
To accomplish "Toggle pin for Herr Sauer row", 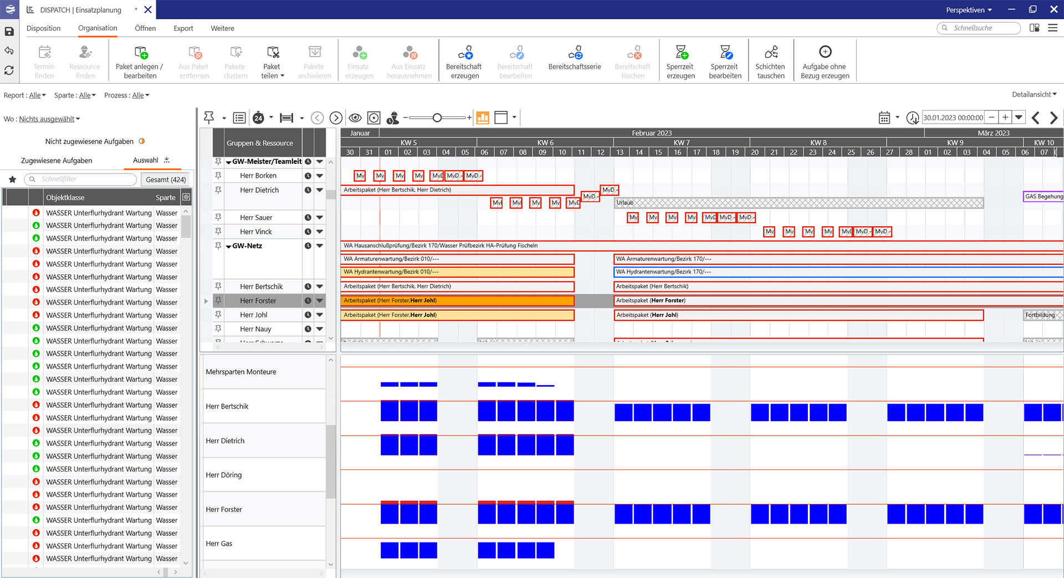I will pos(218,217).
